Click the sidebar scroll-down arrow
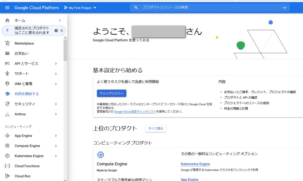303x181 pixels. coord(65,180)
